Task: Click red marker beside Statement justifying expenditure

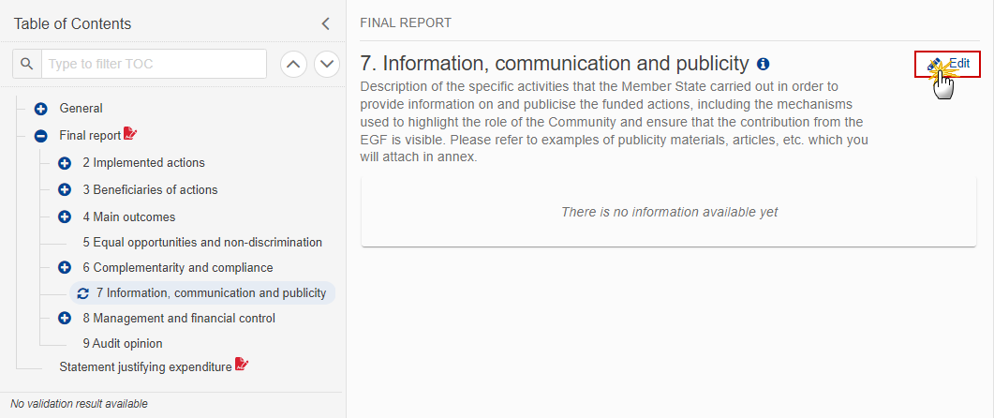Action: (x=242, y=365)
